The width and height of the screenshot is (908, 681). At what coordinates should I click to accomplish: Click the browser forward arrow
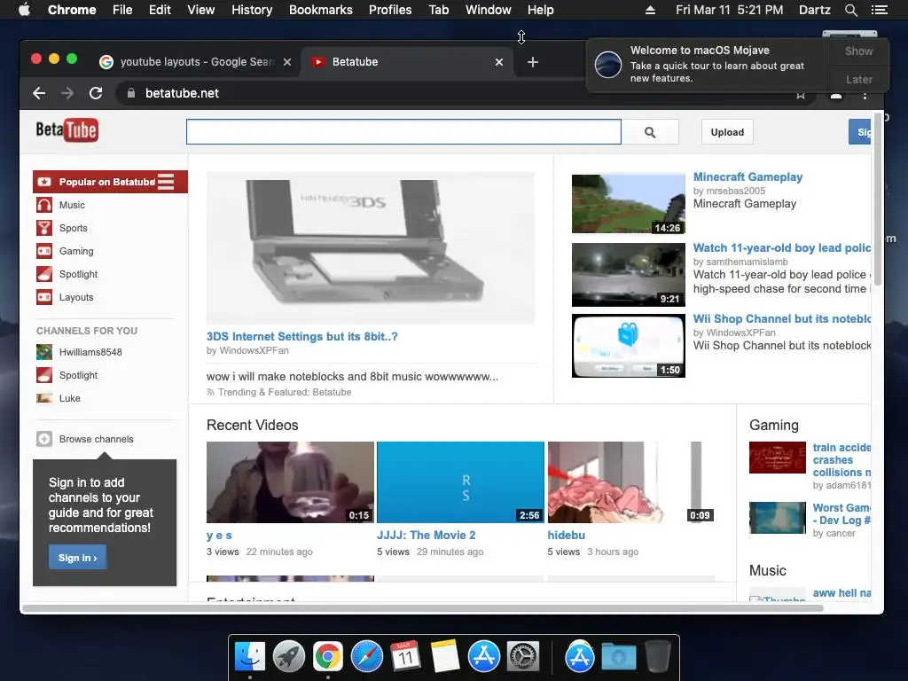click(x=67, y=93)
